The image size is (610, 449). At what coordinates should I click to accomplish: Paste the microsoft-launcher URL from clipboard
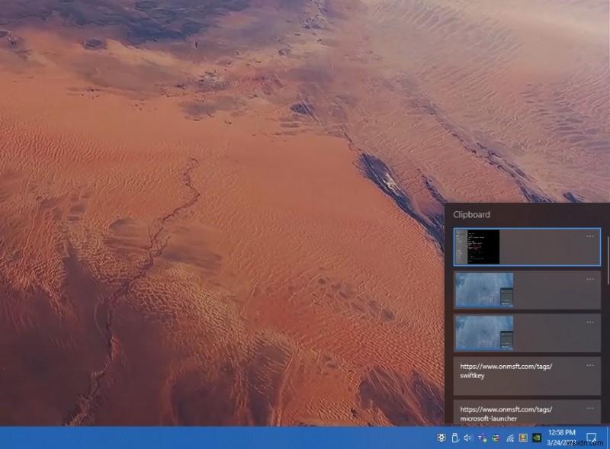pos(511,415)
